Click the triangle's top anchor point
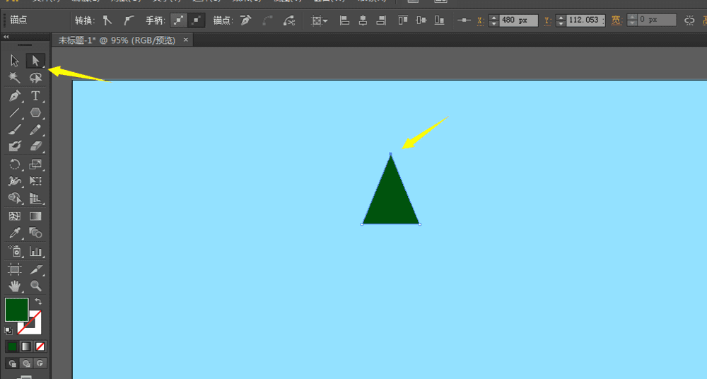 [x=390, y=154]
